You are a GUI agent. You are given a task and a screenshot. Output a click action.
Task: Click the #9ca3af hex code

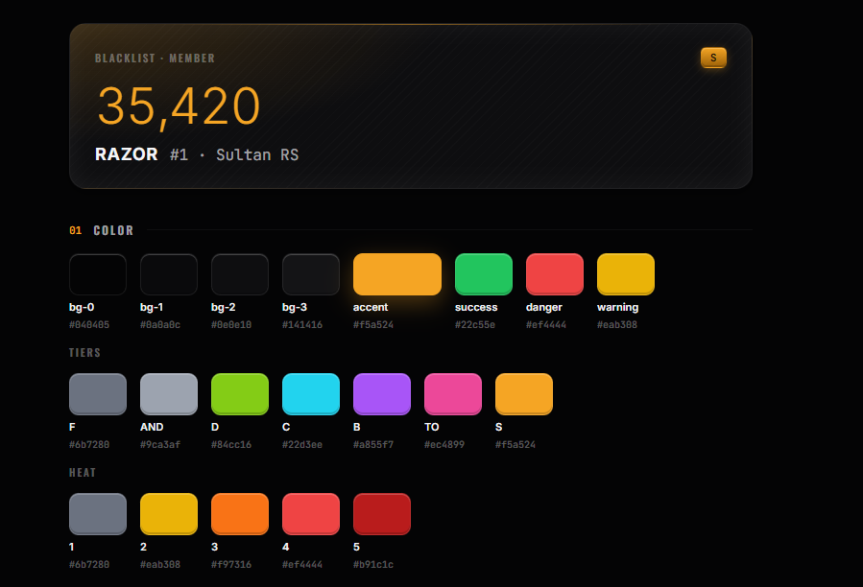(160, 444)
